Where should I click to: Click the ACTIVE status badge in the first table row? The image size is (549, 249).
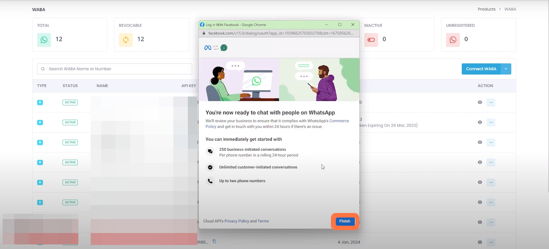70,102
